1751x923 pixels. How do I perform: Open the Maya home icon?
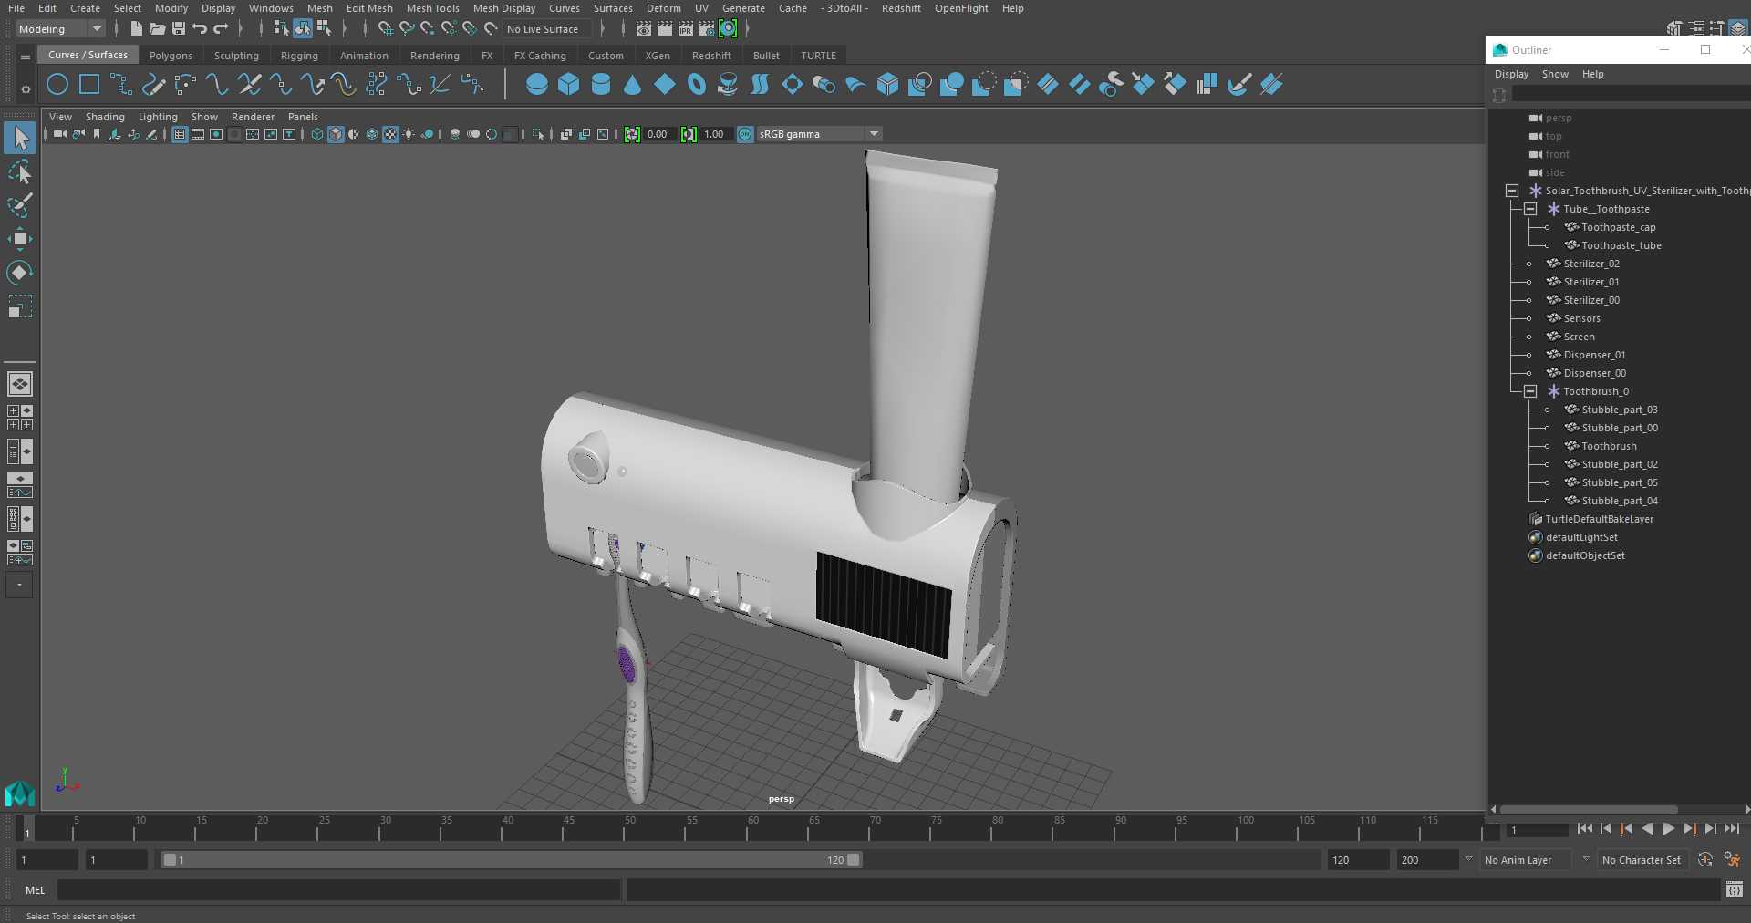click(20, 793)
